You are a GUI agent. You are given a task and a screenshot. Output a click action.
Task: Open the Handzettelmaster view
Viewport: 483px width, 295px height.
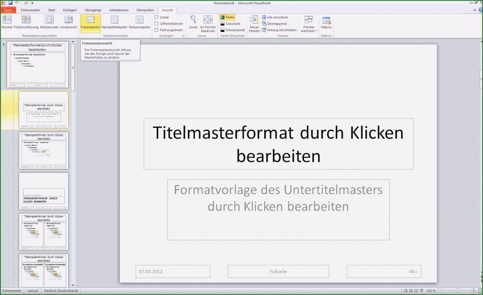[115, 22]
